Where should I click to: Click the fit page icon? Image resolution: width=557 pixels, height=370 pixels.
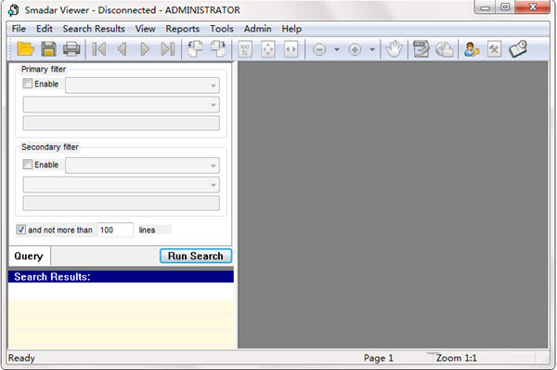[x=268, y=49]
